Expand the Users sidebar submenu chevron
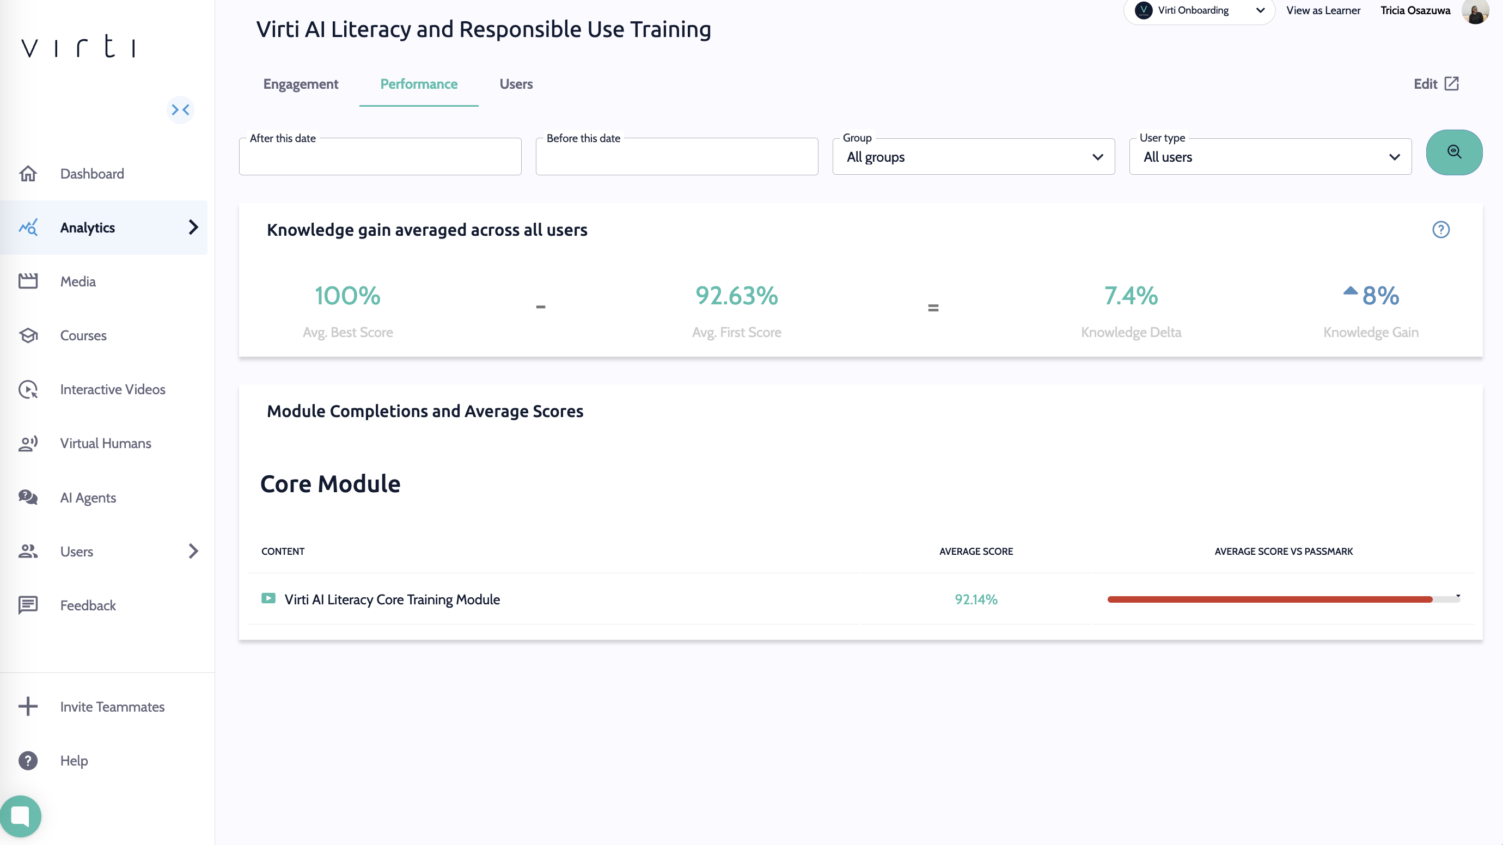 [x=193, y=551]
